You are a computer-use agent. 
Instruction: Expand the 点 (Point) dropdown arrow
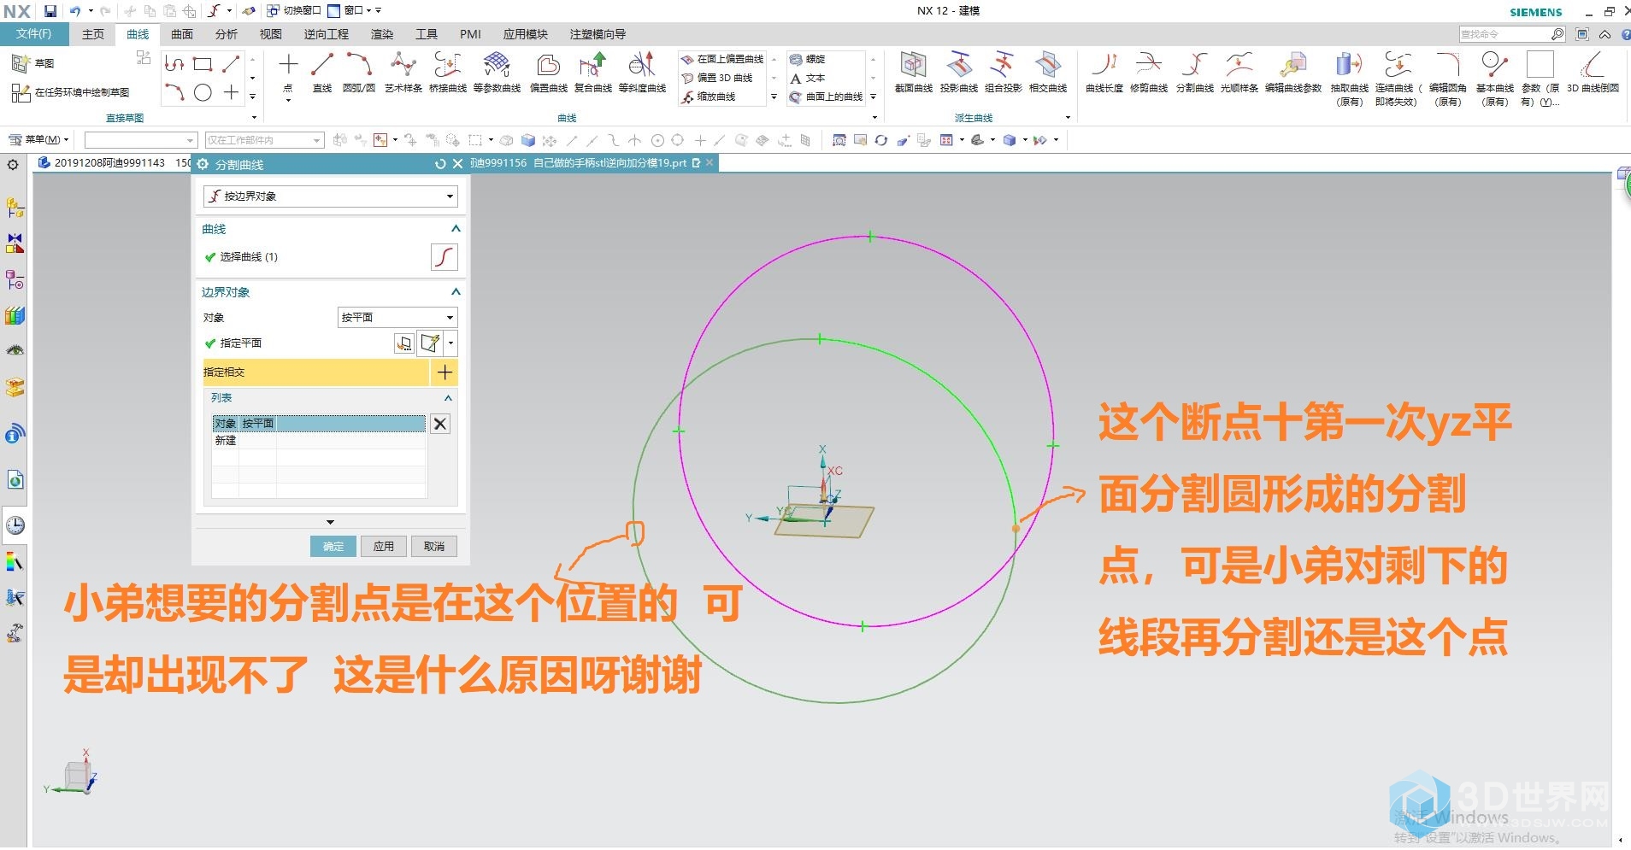pos(288,101)
